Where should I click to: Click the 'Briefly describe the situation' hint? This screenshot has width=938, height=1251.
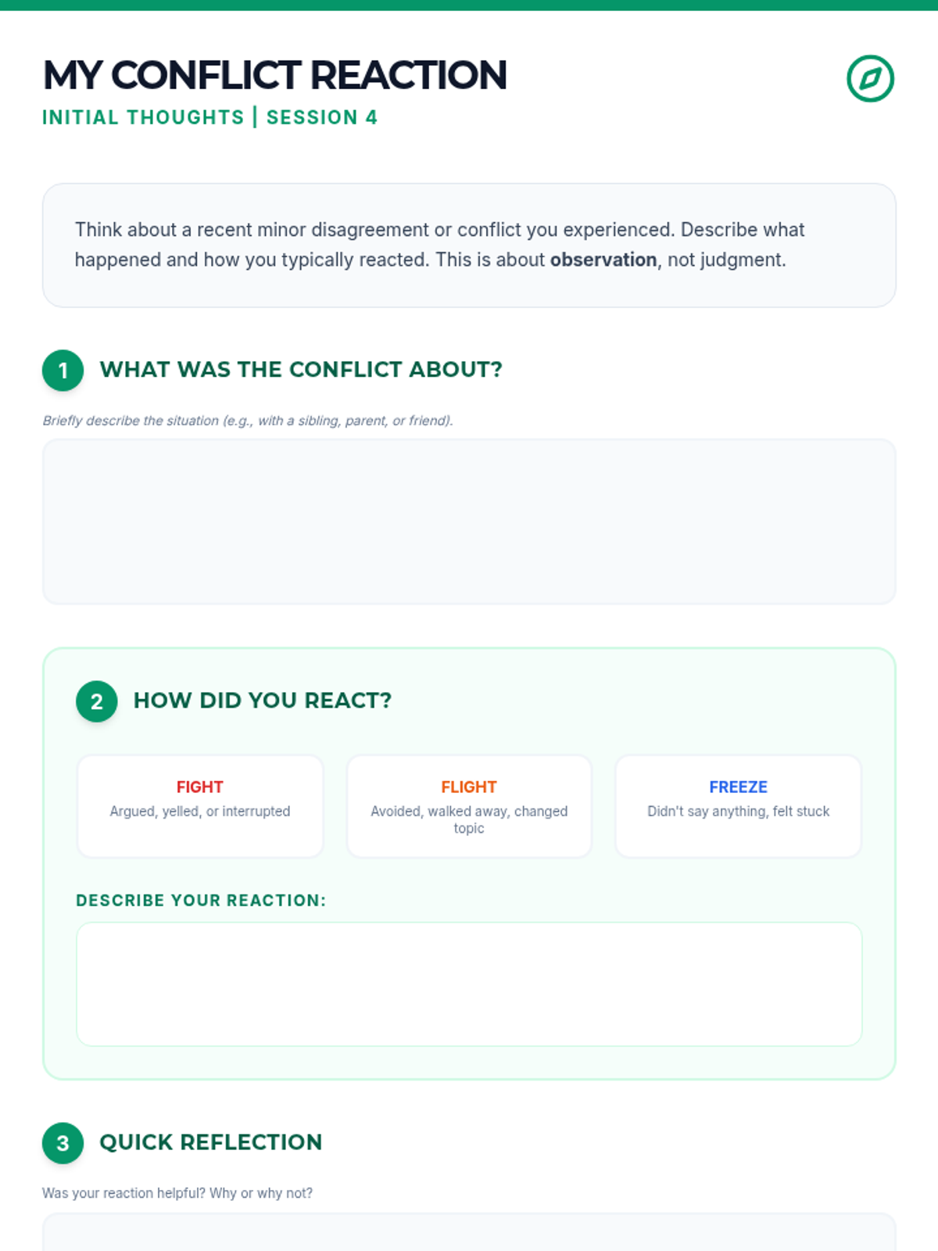pos(248,421)
